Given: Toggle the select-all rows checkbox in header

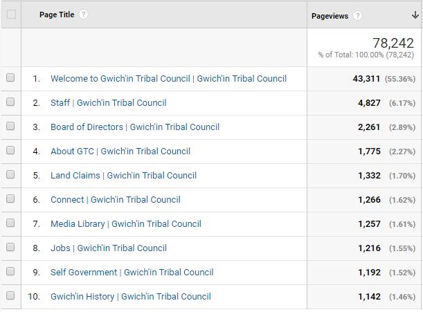Looking at the screenshot, I should pyautogui.click(x=10, y=15).
